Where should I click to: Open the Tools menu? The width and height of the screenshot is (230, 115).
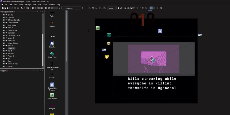(x=45, y=5)
